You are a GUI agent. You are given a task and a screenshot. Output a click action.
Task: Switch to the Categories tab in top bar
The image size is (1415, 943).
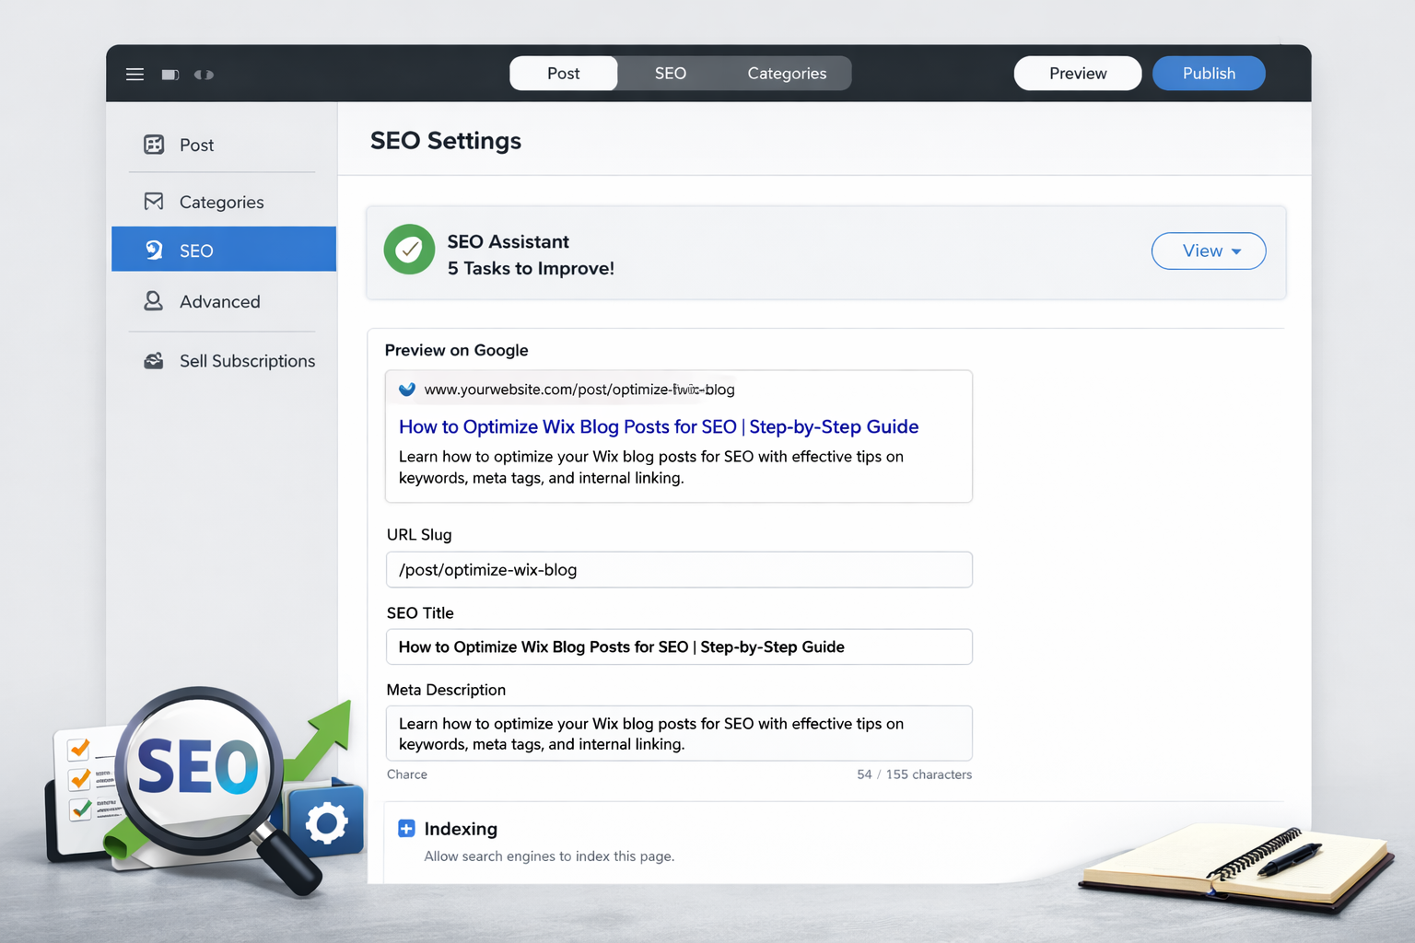[787, 74]
